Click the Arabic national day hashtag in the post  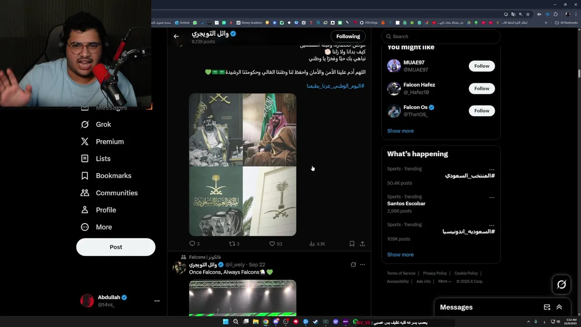(335, 86)
